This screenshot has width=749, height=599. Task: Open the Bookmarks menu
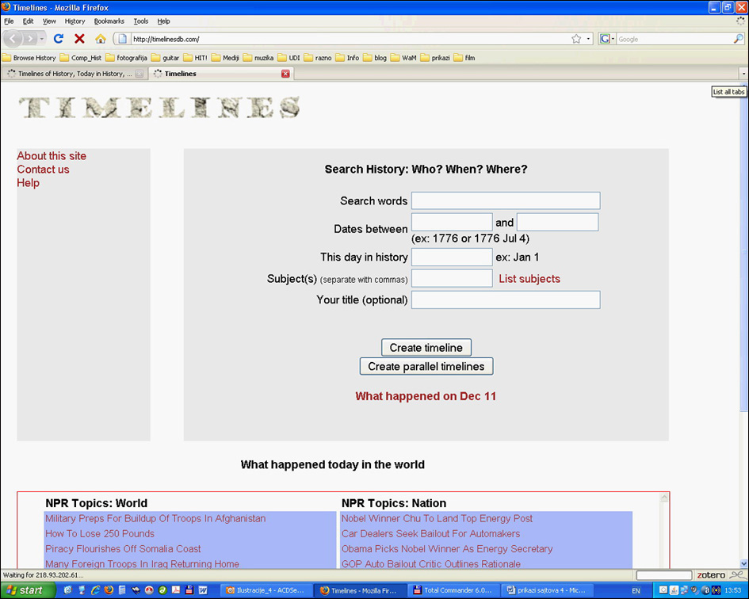click(x=109, y=21)
